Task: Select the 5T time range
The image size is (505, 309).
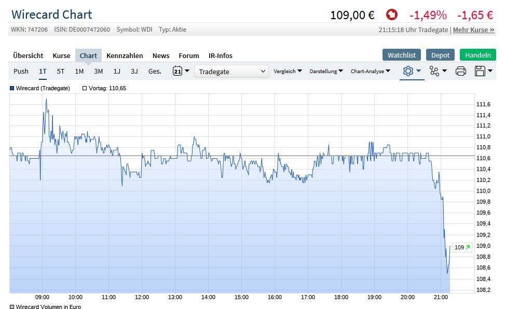Action: click(x=61, y=71)
